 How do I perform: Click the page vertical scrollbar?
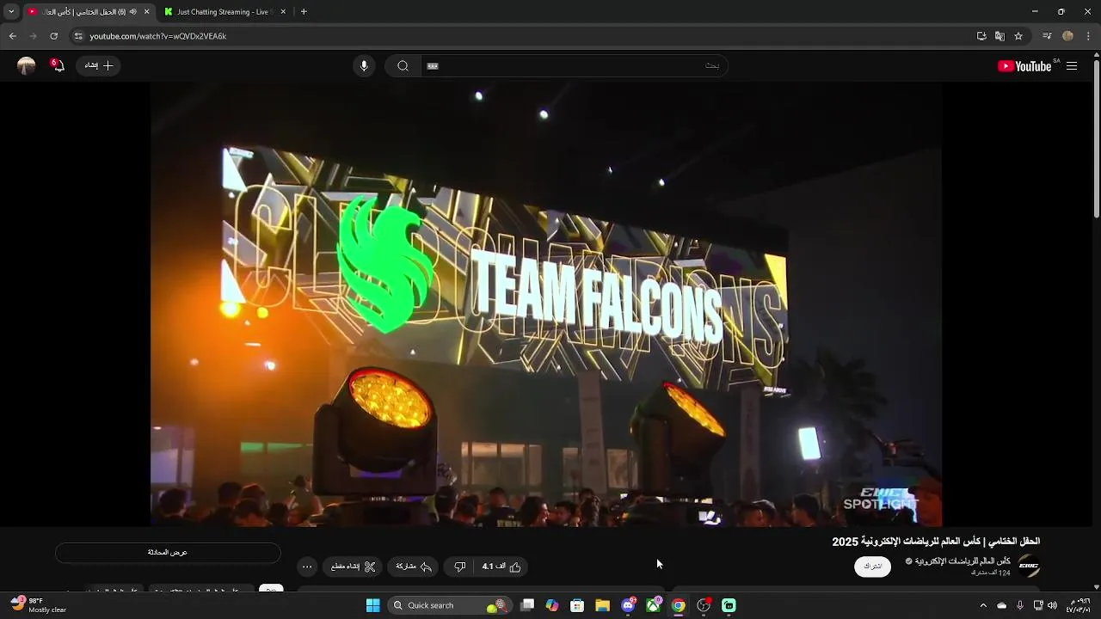click(1096, 138)
